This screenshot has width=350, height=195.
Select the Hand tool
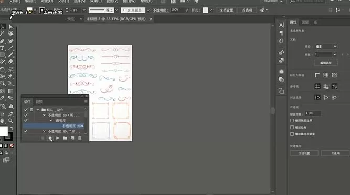click(x=2, y=121)
